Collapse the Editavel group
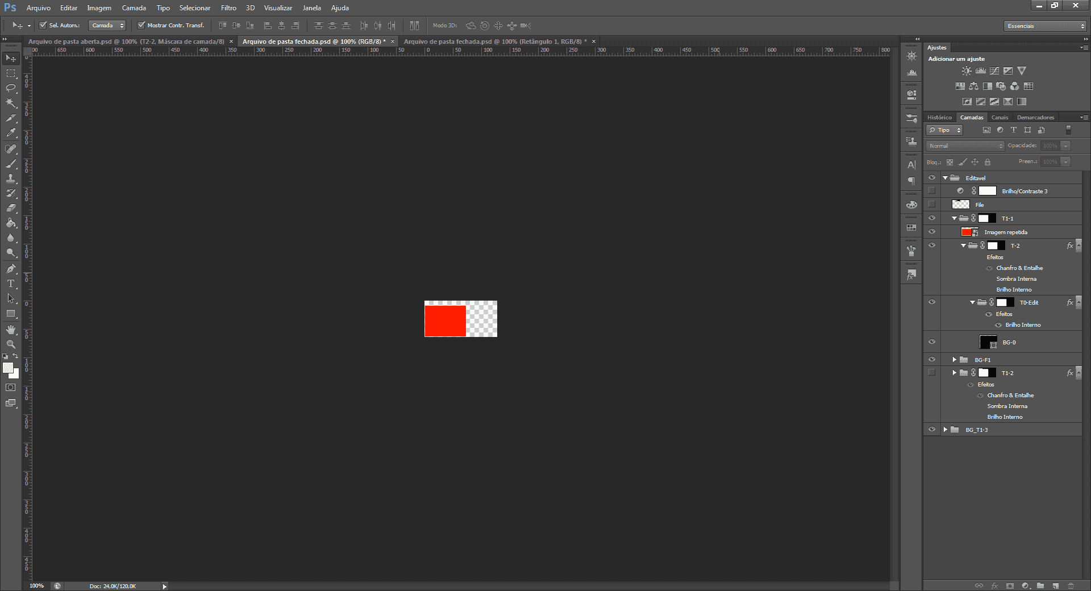1091x591 pixels. (946, 178)
